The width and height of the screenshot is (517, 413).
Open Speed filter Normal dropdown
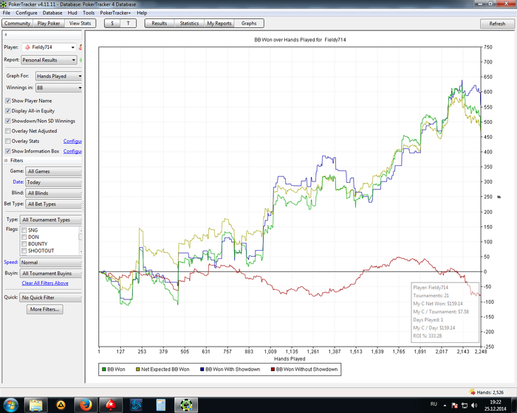pos(51,263)
